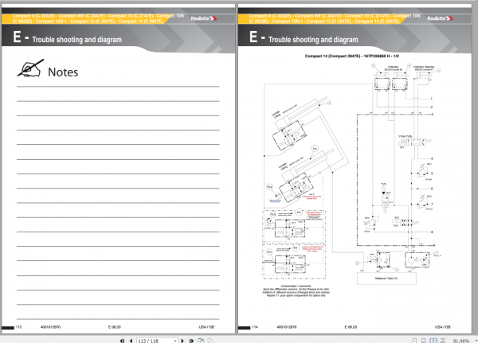The width and height of the screenshot is (478, 343).
Task: Go to the next page
Action: coord(182,341)
